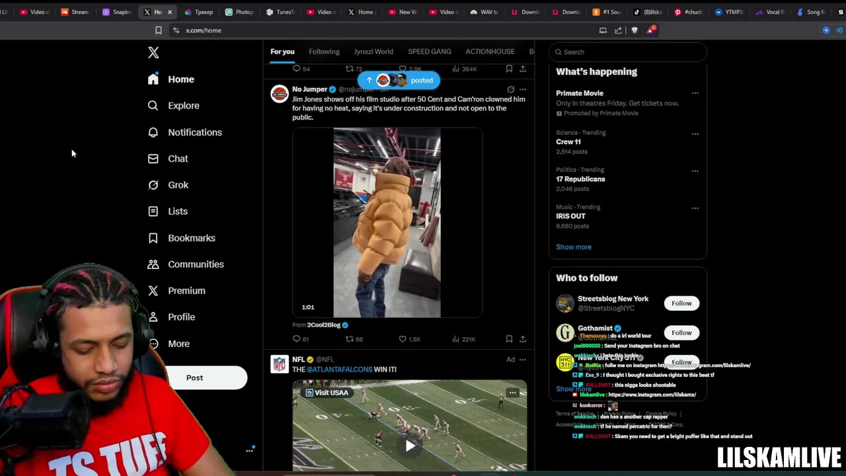This screenshot has width=846, height=476.
Task: View site information icon beside x.com/home
Action: [x=176, y=30]
